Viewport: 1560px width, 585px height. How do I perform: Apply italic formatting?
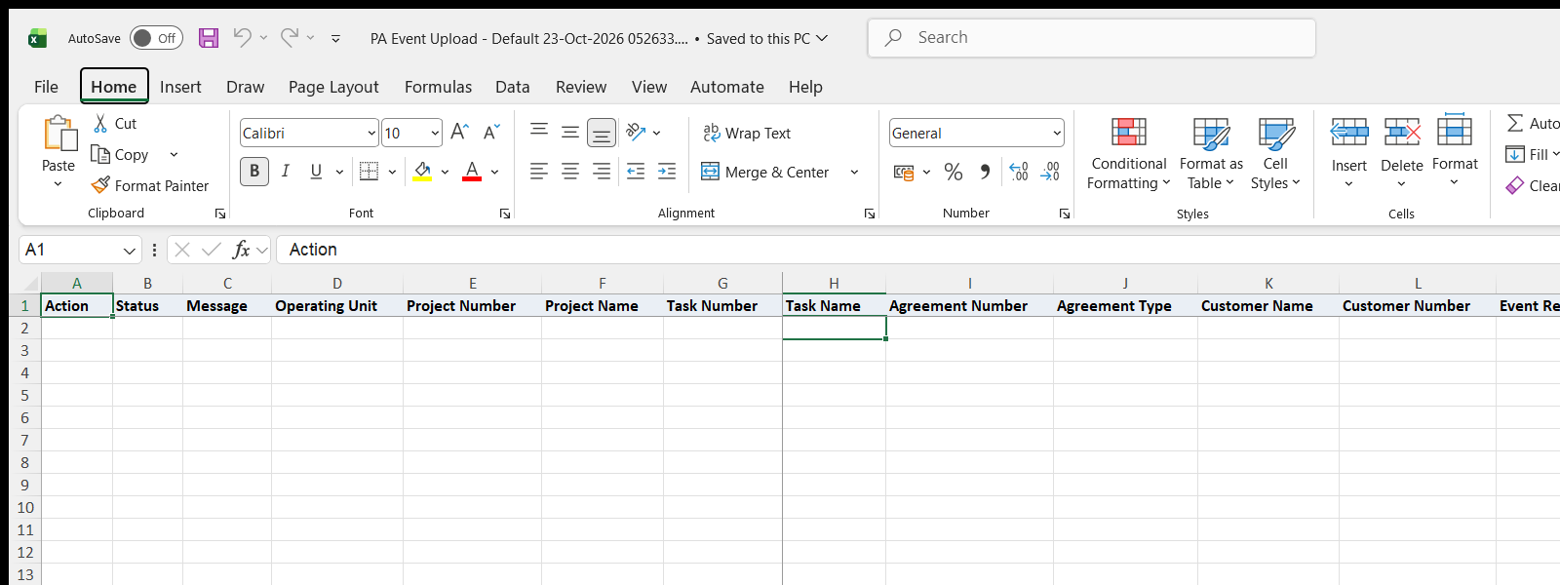(x=286, y=172)
